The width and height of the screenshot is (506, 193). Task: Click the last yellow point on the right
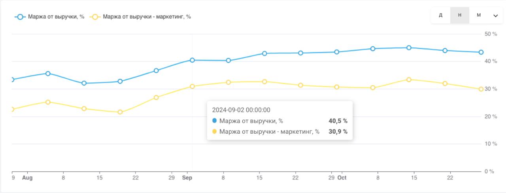[481, 89]
